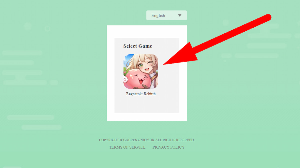Click the copyright GABRES.GNJOY.HK text

point(147,140)
